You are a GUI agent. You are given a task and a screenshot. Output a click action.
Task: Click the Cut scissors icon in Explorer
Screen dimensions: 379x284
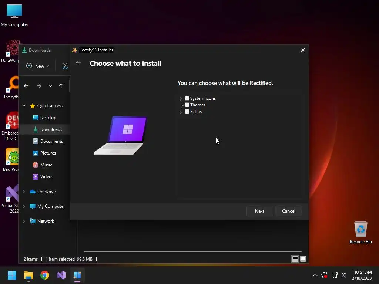tap(65, 66)
